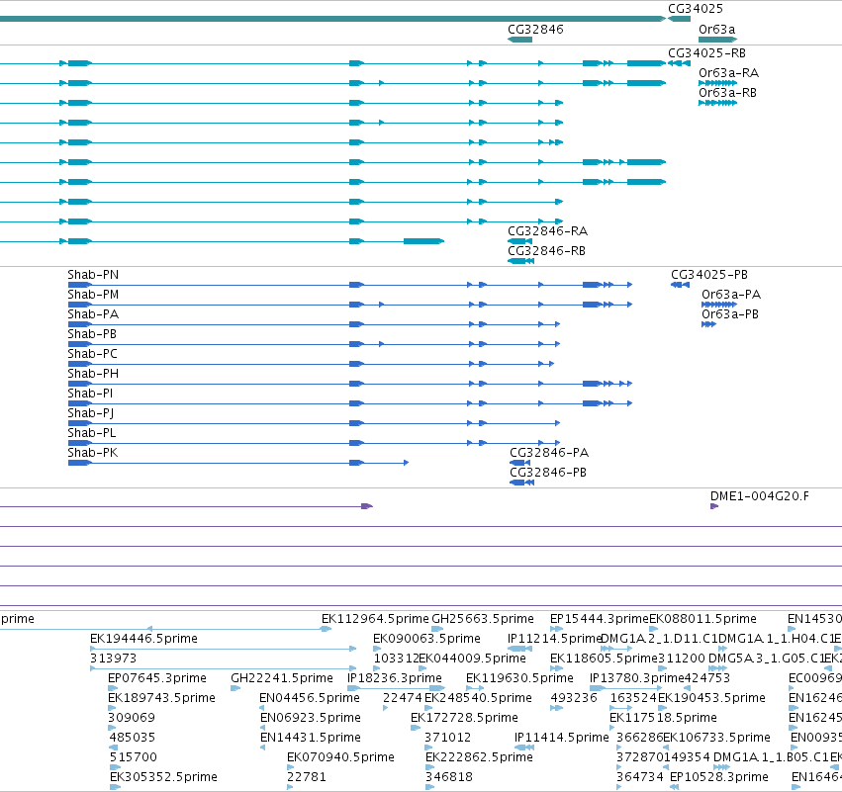Select the EN14431.5prime EST label
Screen dimensions: 842x792
pos(311,738)
